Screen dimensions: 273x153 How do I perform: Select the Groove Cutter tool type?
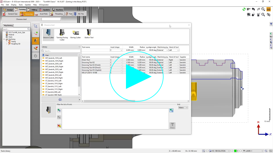coord(48,34)
